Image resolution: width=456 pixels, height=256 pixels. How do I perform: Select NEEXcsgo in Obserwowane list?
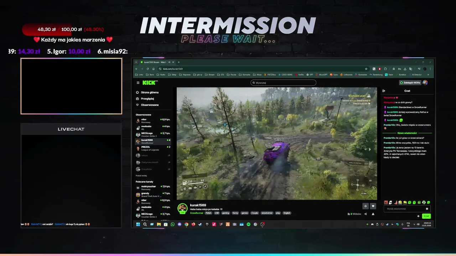[x=153, y=134]
